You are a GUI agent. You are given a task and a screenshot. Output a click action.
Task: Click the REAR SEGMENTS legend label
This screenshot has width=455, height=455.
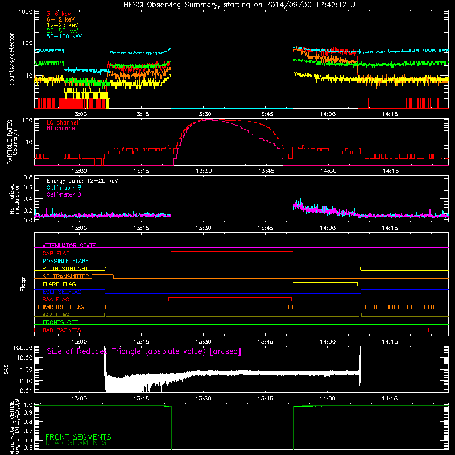pos(76,442)
